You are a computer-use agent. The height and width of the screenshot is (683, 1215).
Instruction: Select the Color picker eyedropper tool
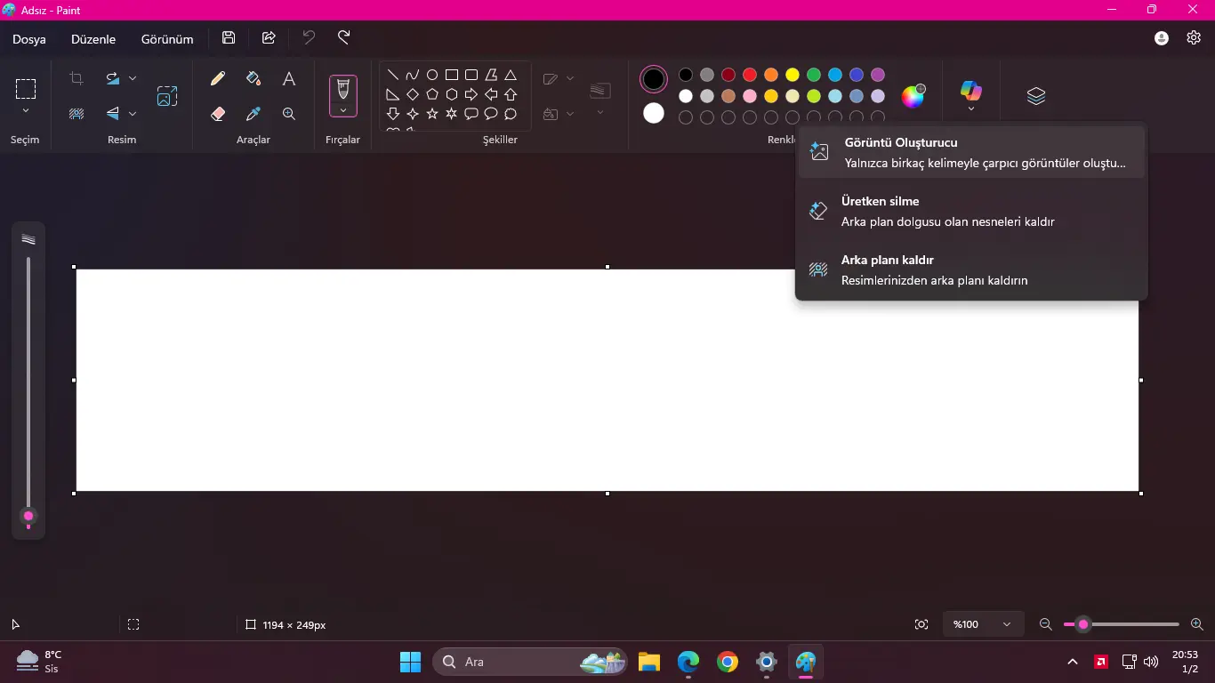[253, 114]
